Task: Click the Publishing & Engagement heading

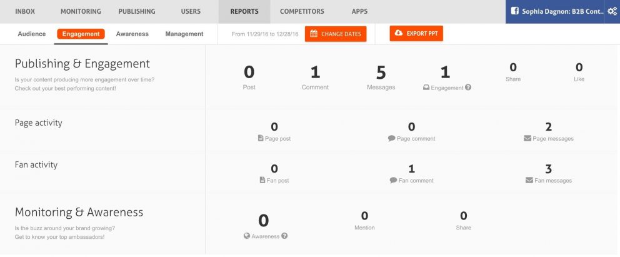Action: point(82,64)
